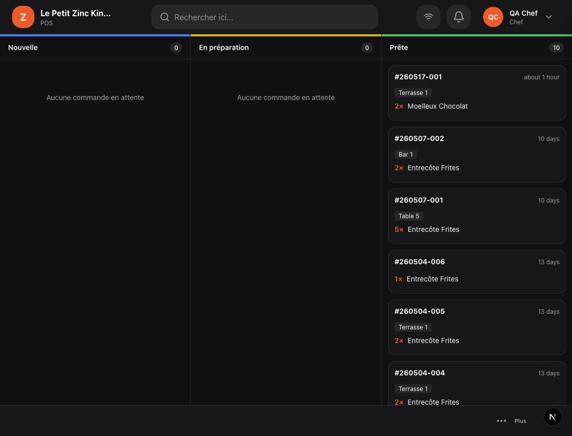Click the search magnifier icon

click(x=165, y=17)
